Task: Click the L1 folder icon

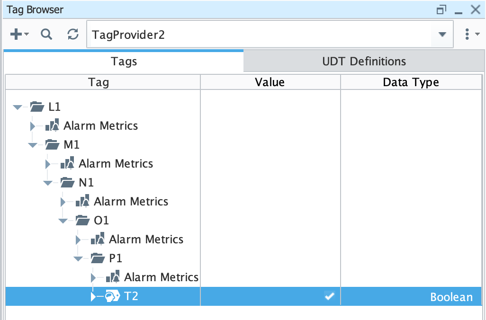Action: tap(37, 107)
